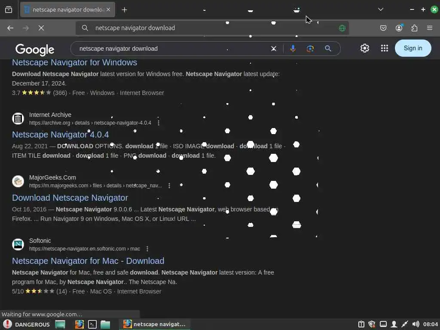The image size is (440, 330).
Task: Open the security shield tray icon
Action: tap(372, 324)
